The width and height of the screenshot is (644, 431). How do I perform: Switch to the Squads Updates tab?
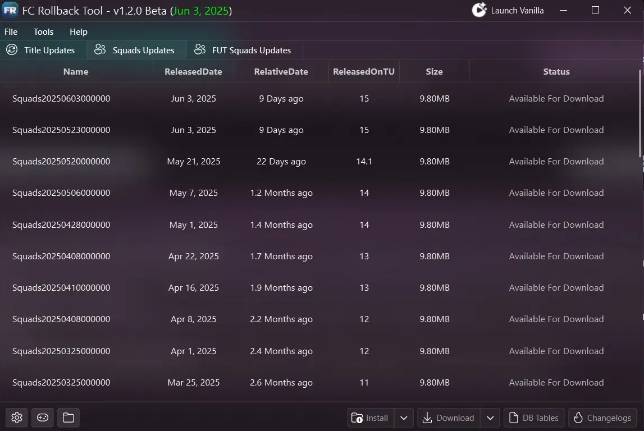[x=136, y=50]
